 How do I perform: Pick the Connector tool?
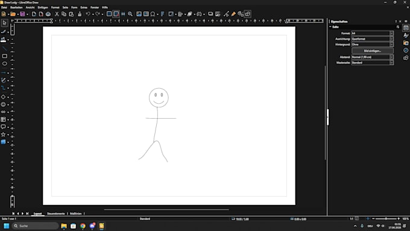[x=4, y=88]
